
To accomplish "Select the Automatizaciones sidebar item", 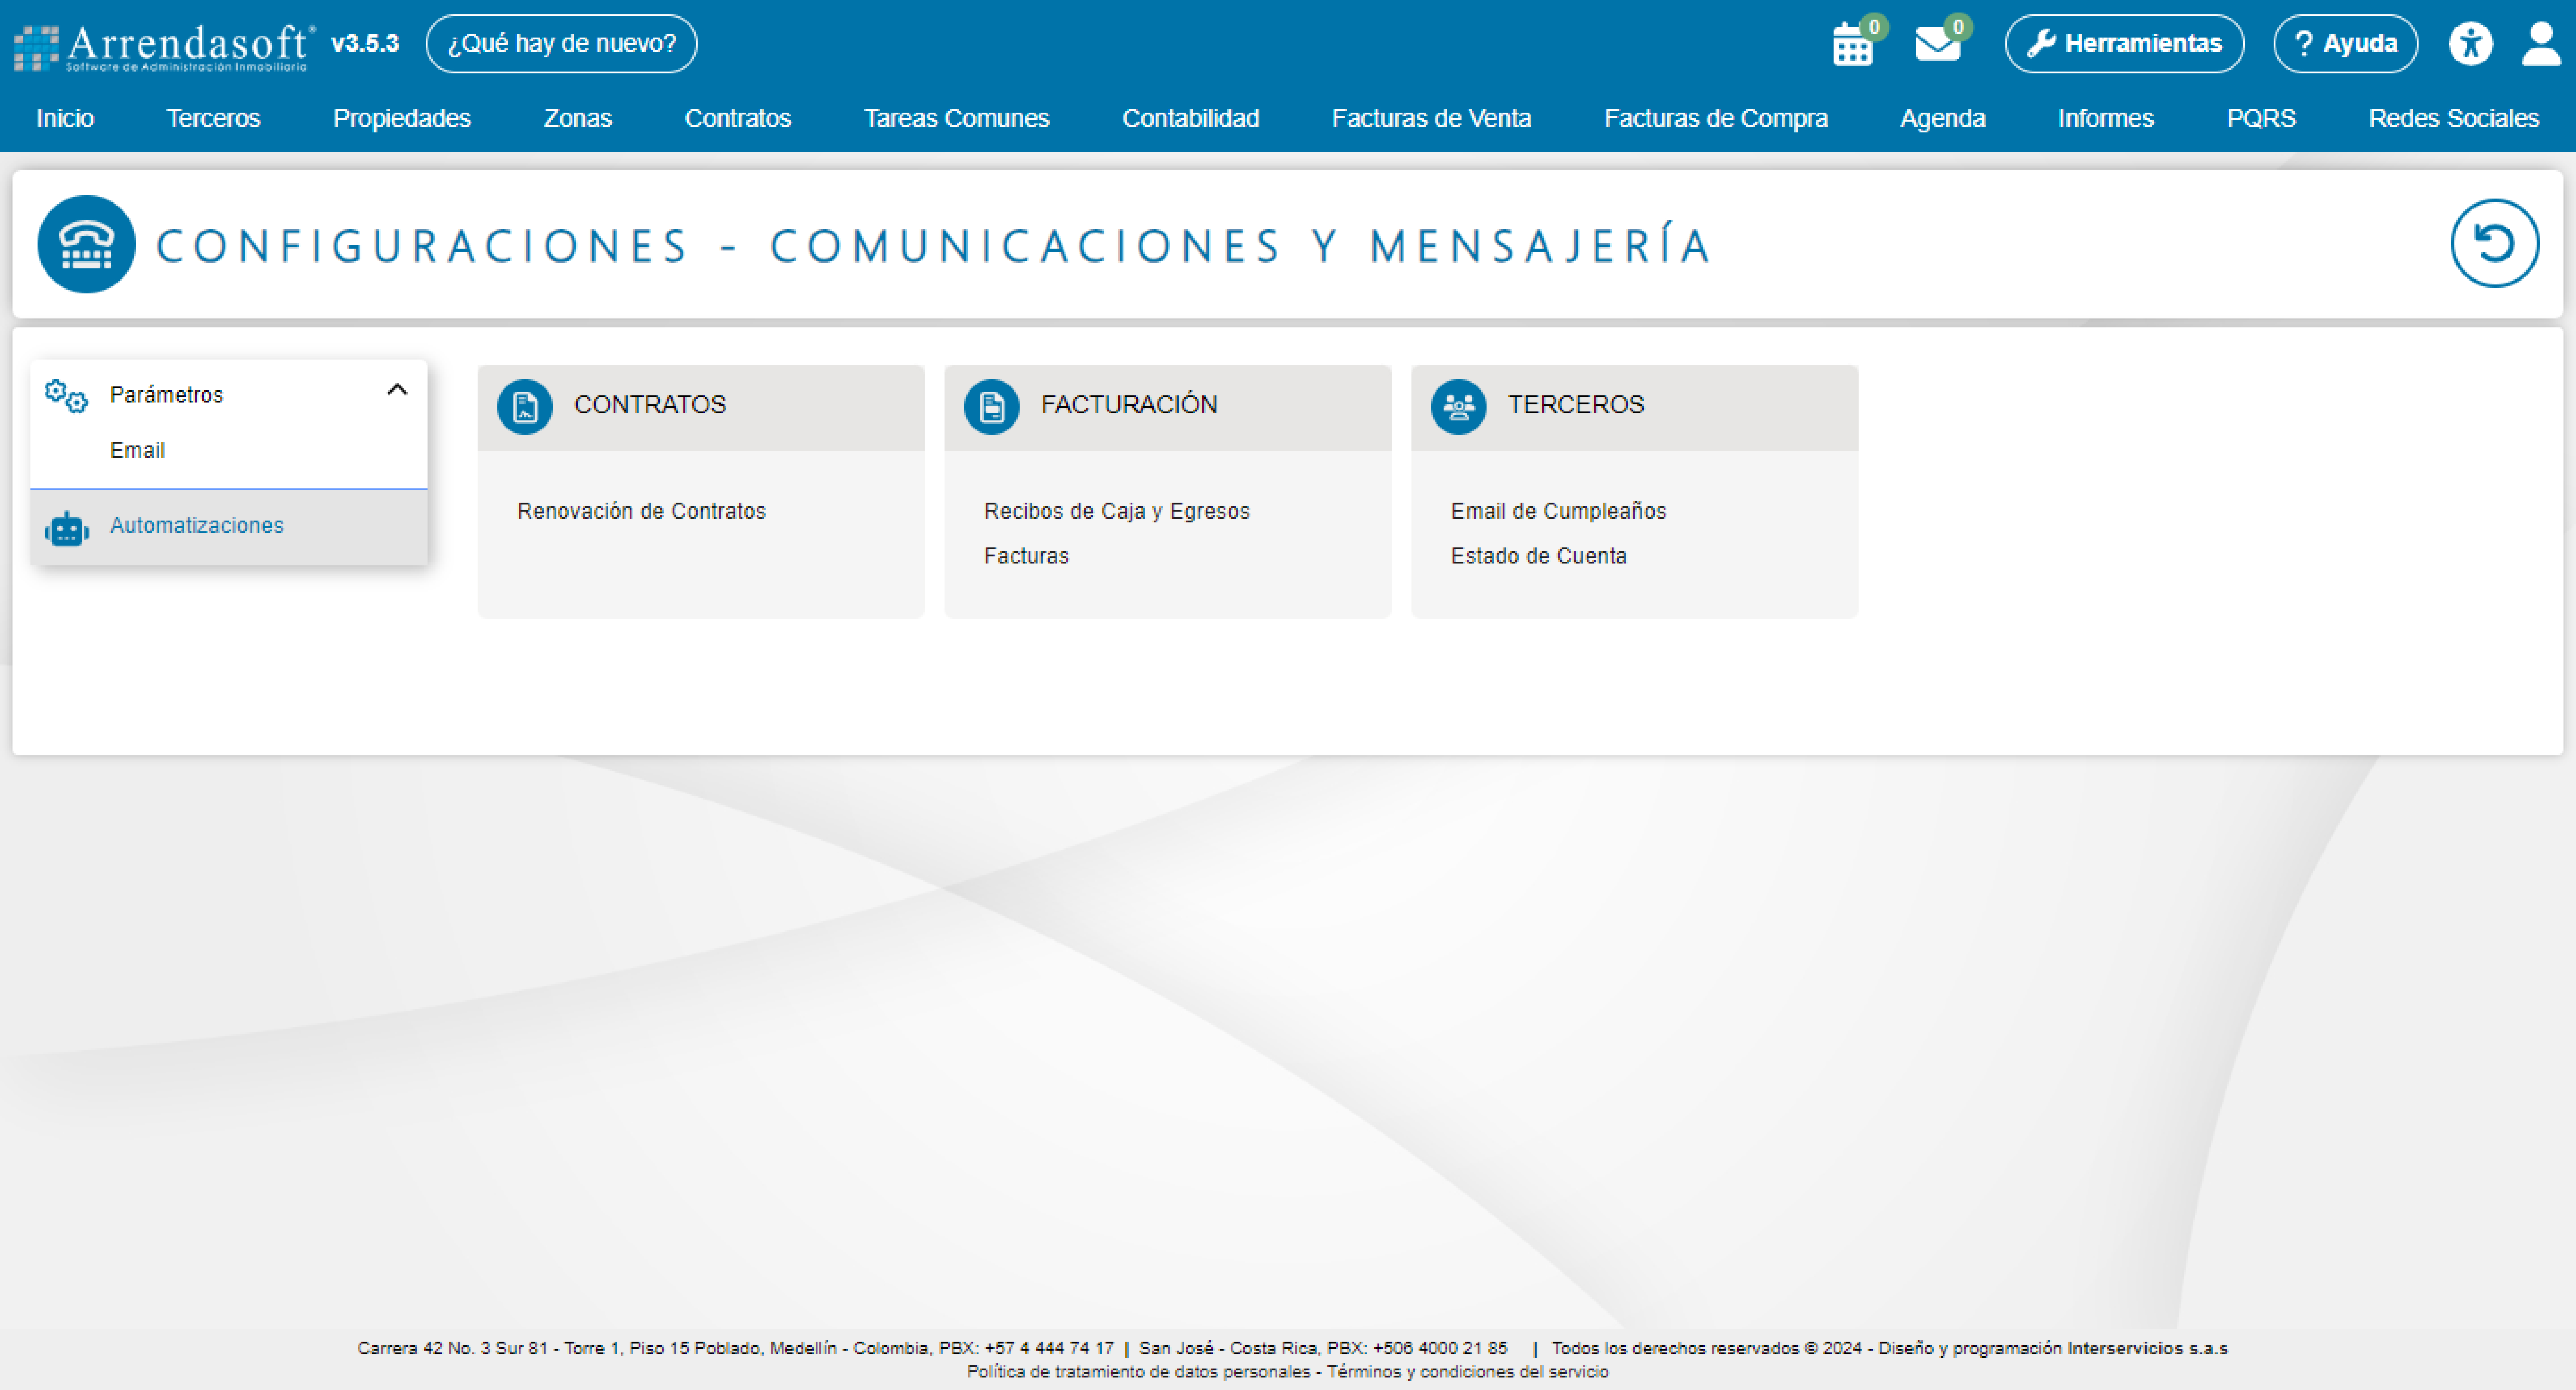I will [229, 527].
